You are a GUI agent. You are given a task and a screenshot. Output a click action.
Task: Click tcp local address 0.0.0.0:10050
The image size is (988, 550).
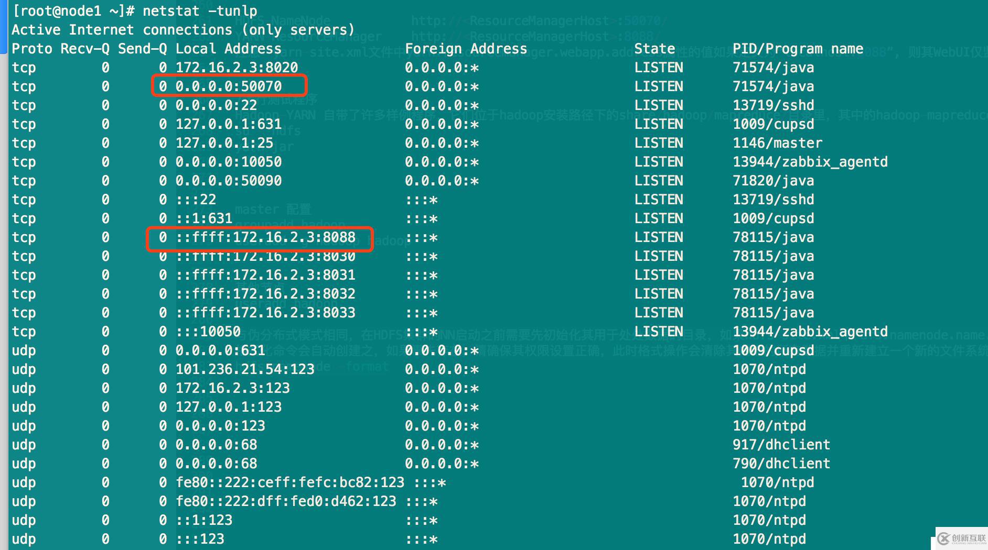click(229, 162)
